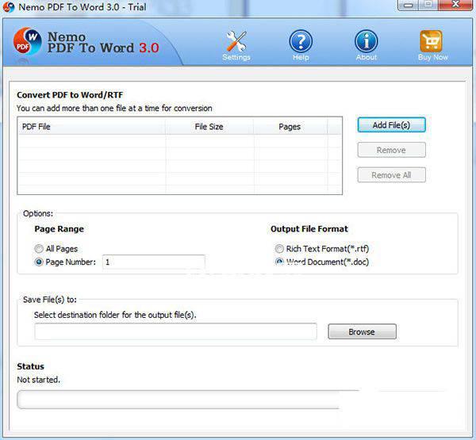476x440 pixels.
Task: Choose Word Document (*.doc) output
Action: pos(279,262)
